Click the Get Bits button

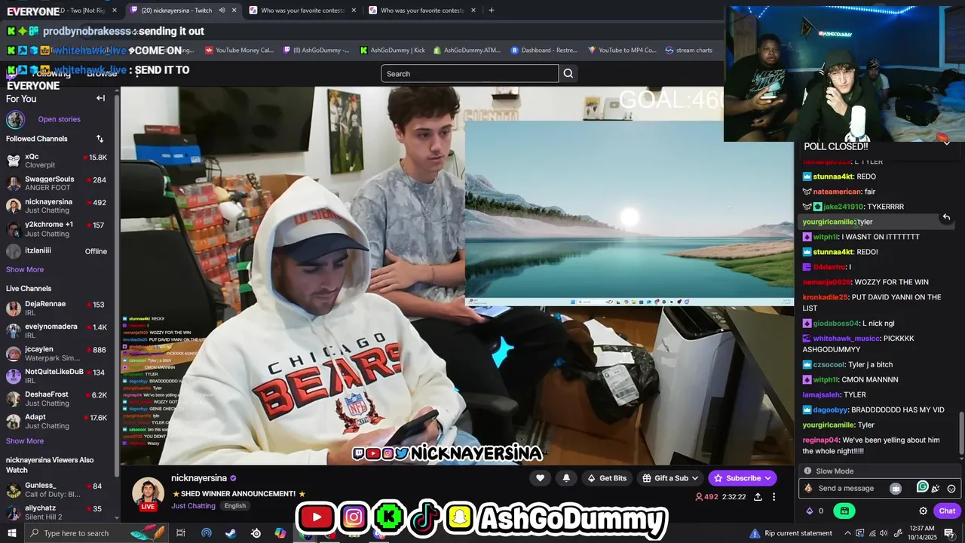click(x=607, y=478)
